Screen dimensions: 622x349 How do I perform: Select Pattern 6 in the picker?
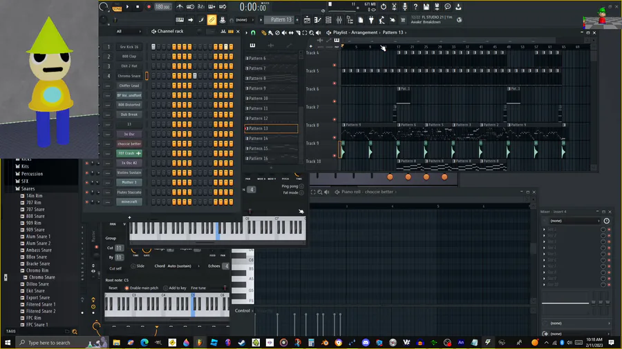click(271, 58)
